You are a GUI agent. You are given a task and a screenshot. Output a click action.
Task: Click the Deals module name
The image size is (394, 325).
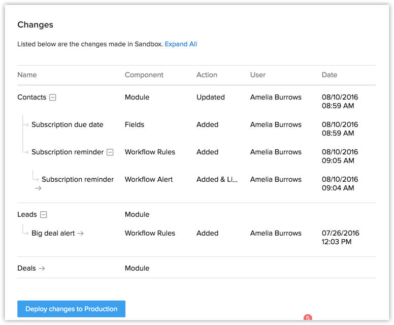click(26, 269)
